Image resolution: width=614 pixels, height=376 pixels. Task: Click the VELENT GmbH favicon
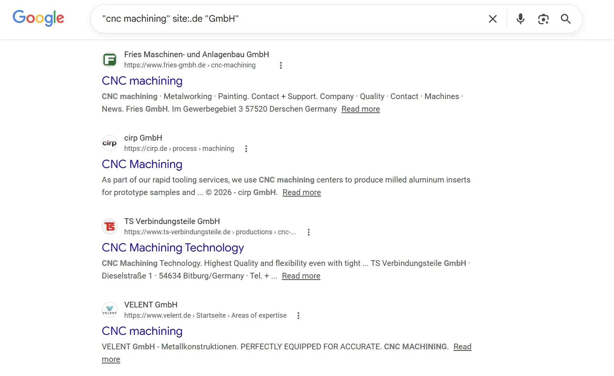tap(109, 310)
